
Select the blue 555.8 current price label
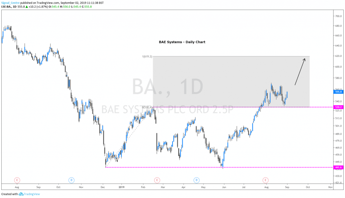338,92
